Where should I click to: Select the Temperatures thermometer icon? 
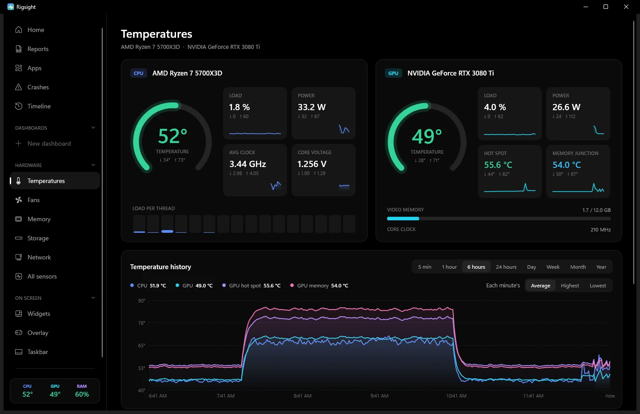tap(19, 181)
